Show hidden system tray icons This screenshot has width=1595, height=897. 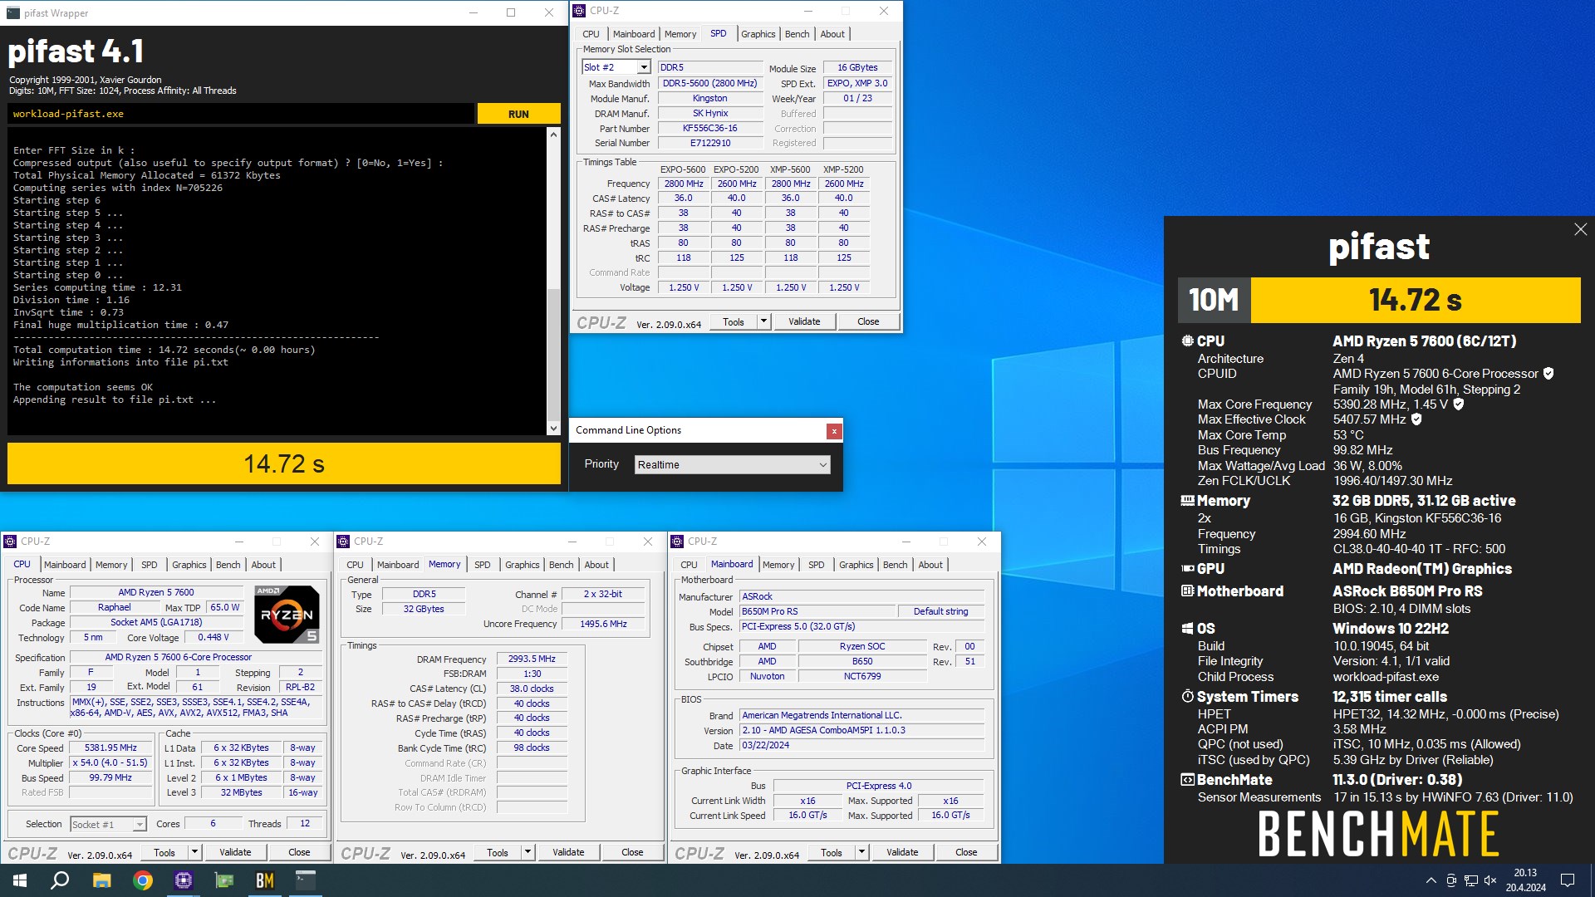(x=1431, y=880)
